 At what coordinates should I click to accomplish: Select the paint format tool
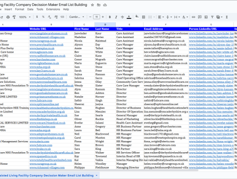pos(14,17)
